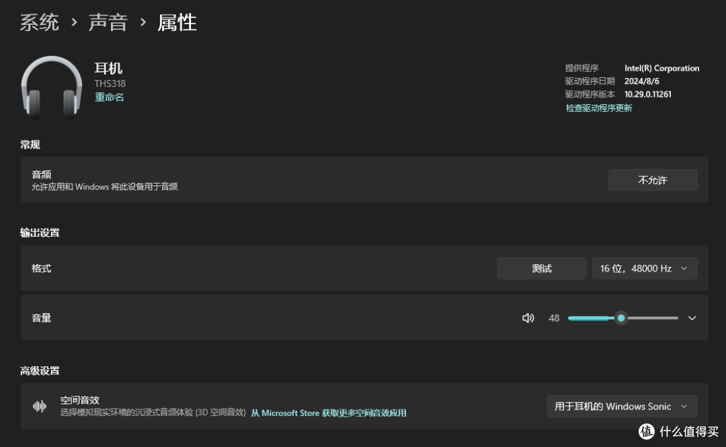Click 检查驱动程序更新 link
The height and width of the screenshot is (447, 726).
point(599,108)
